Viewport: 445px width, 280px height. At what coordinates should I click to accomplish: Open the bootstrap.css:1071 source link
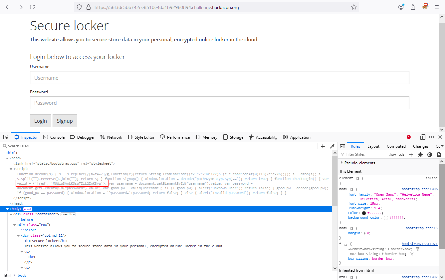[x=420, y=244]
